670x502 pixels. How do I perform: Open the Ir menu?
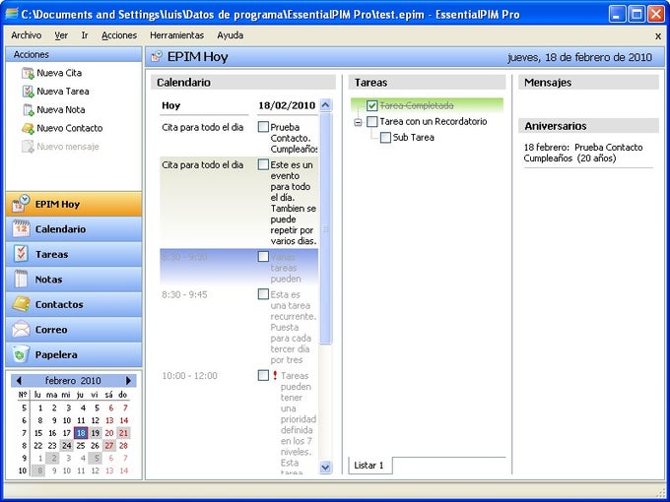(x=85, y=35)
